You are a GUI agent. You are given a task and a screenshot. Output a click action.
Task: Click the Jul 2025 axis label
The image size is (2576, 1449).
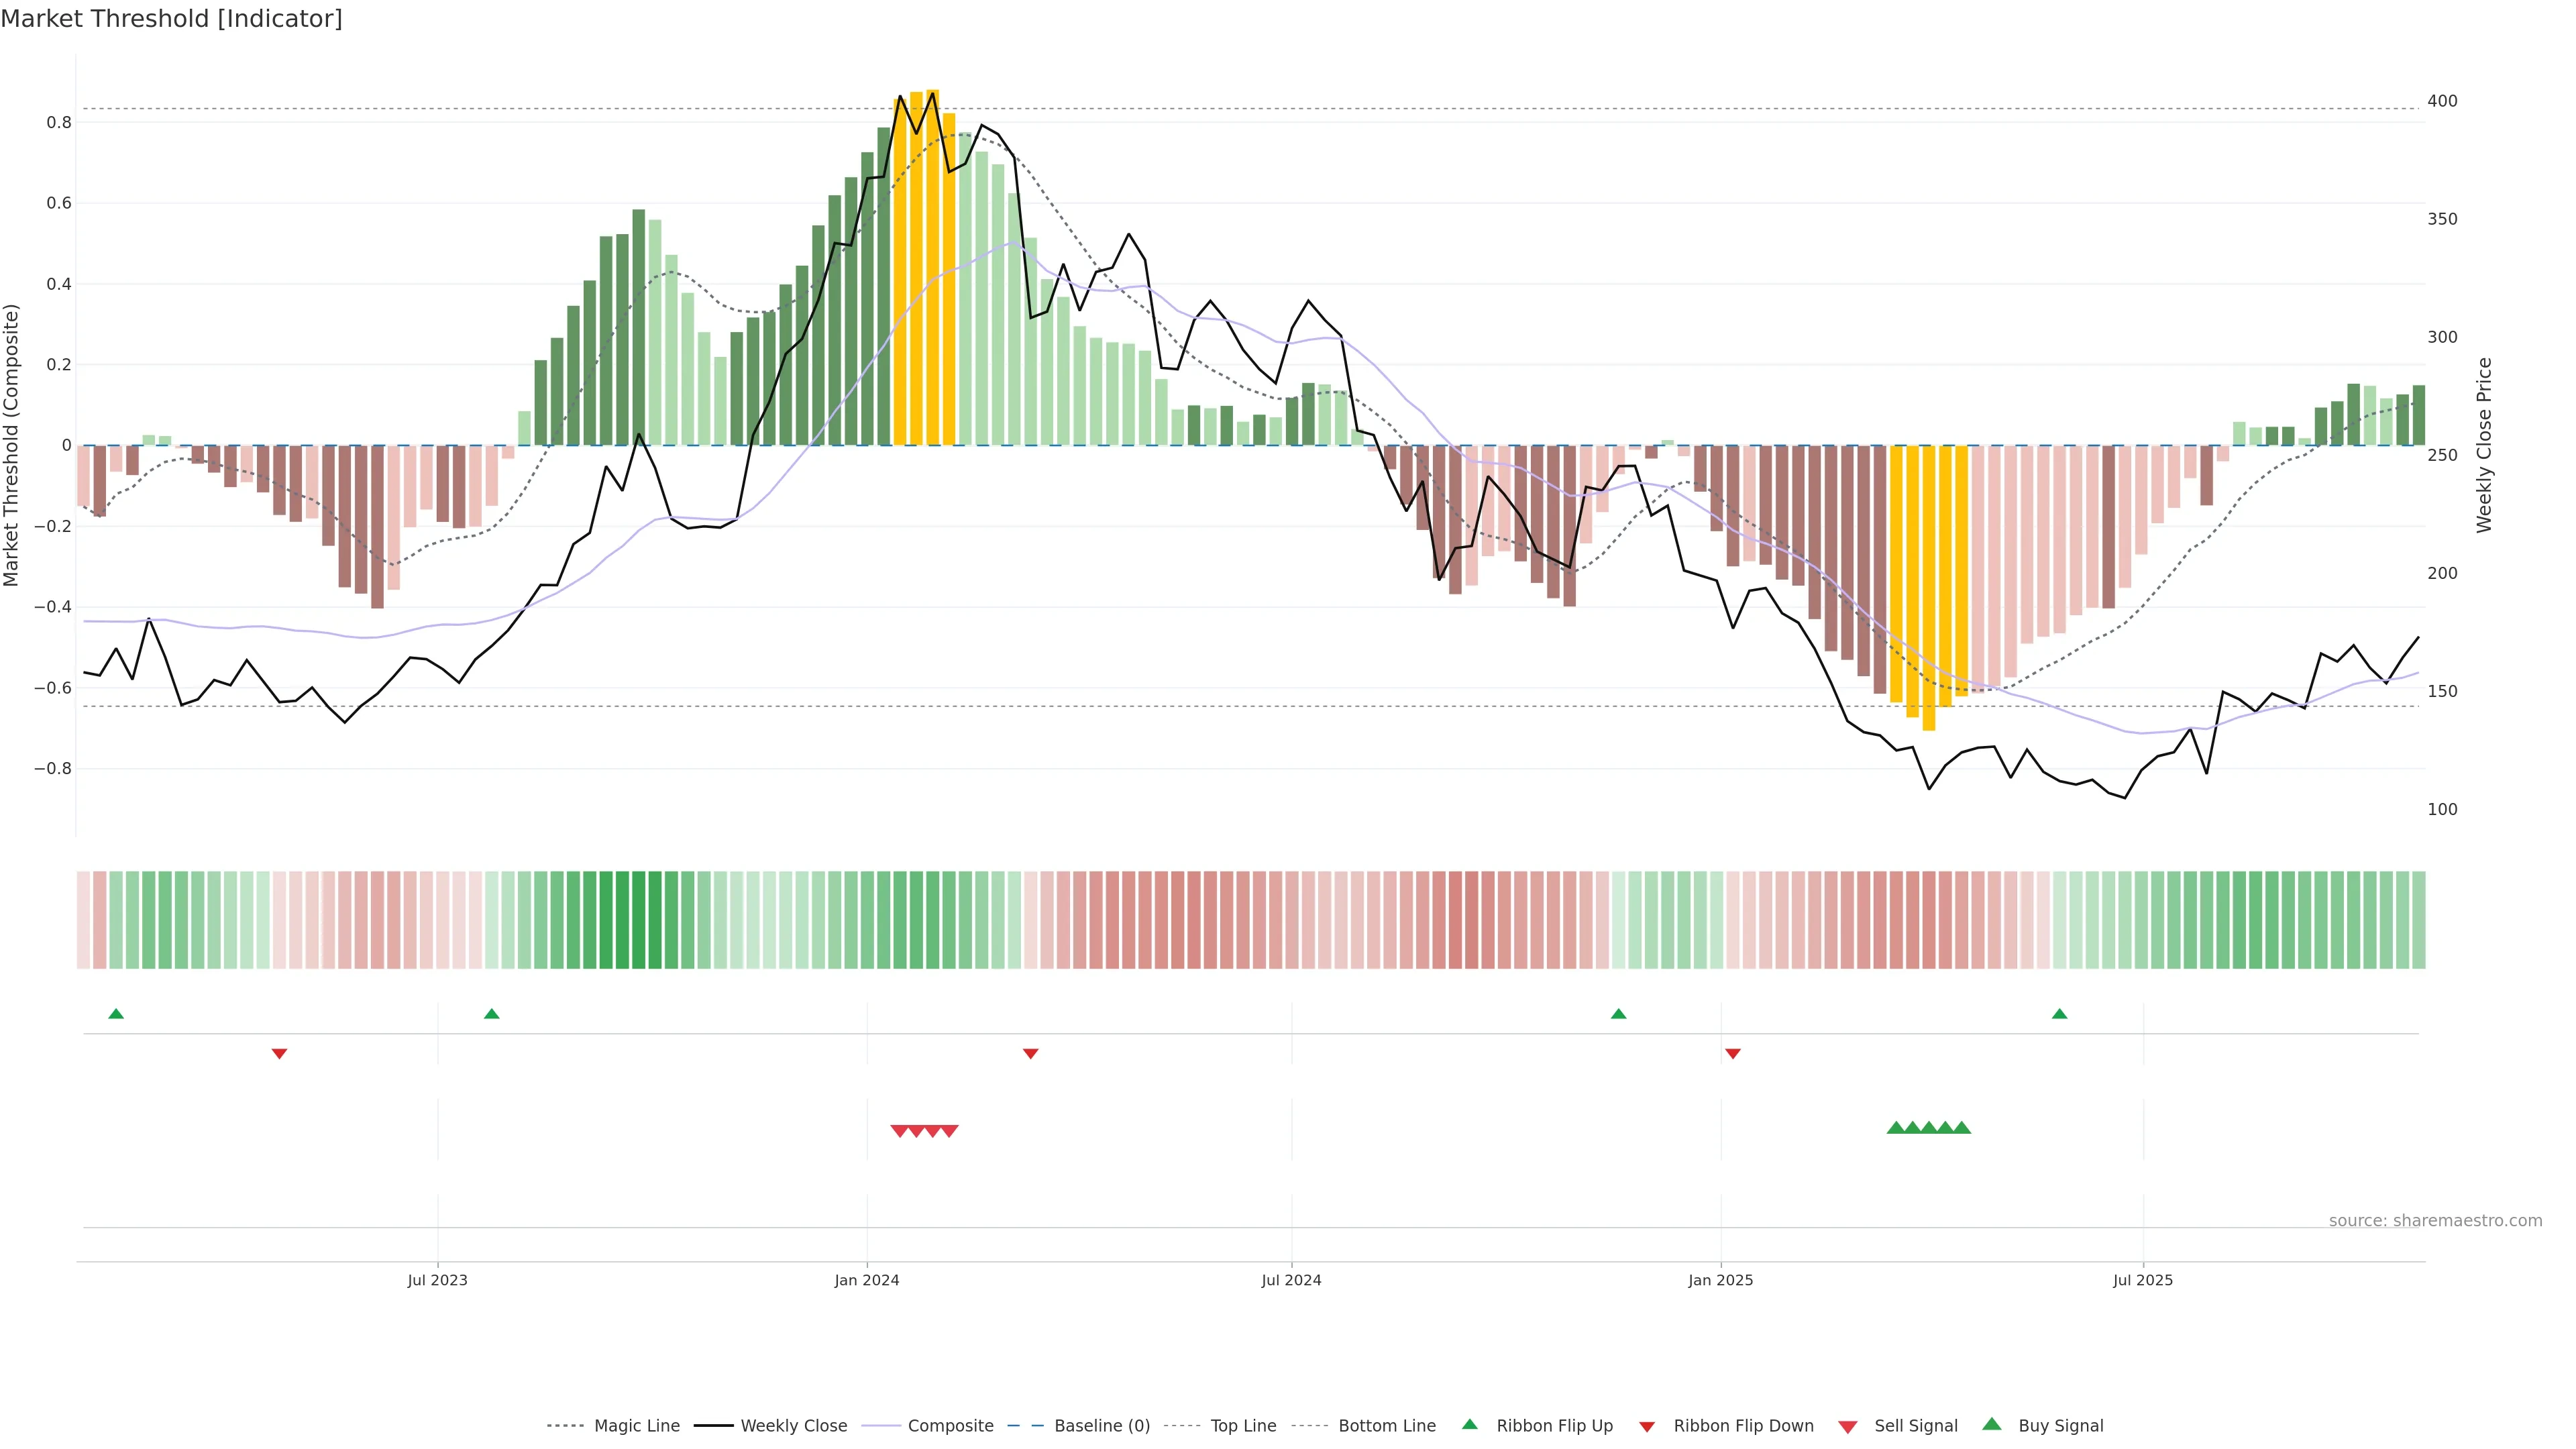tap(2142, 1280)
